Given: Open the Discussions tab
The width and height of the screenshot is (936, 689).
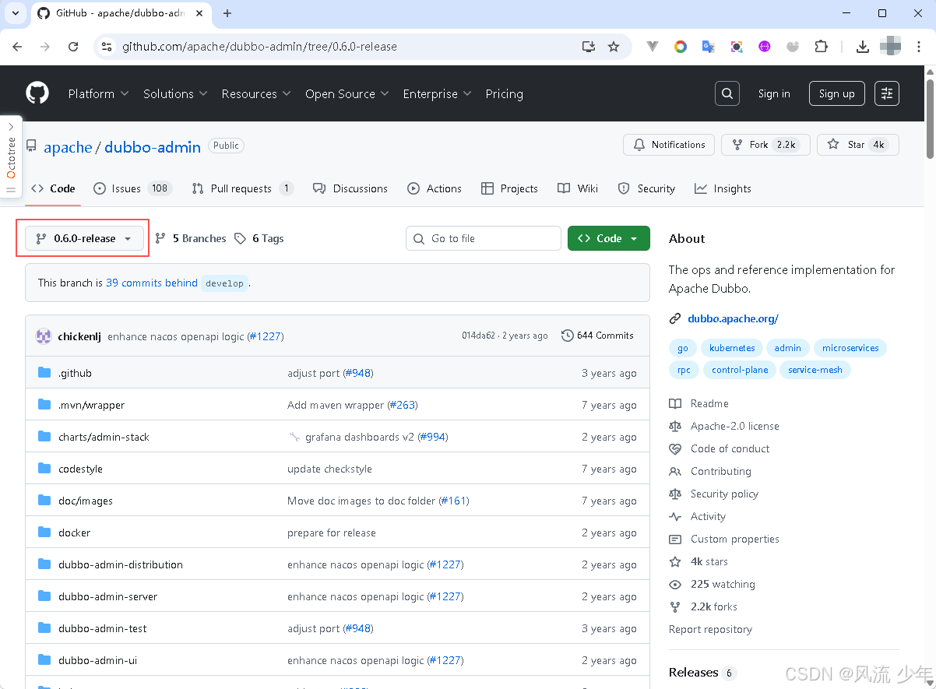Looking at the screenshot, I should pyautogui.click(x=350, y=188).
